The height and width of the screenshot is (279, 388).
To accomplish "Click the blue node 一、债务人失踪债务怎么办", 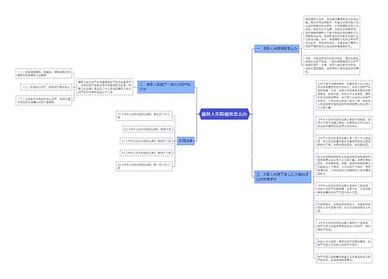I will point(276,49).
